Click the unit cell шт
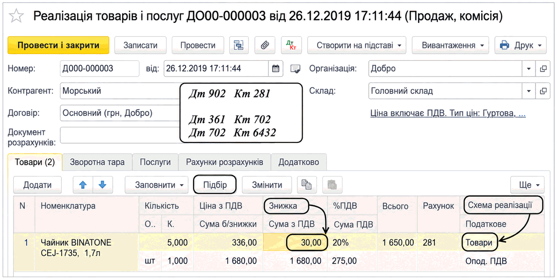 point(150,261)
